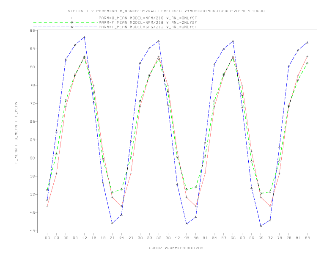Click the x-axis tick label 54

pos(214,238)
